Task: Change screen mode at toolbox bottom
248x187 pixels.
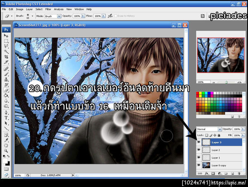Action: click(6, 175)
